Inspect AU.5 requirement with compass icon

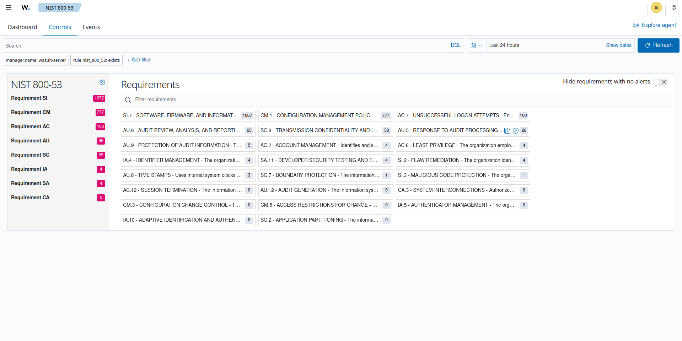516,131
